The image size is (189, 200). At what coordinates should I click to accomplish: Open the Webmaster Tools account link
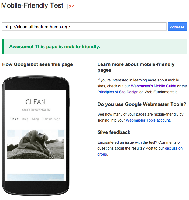click(148, 120)
